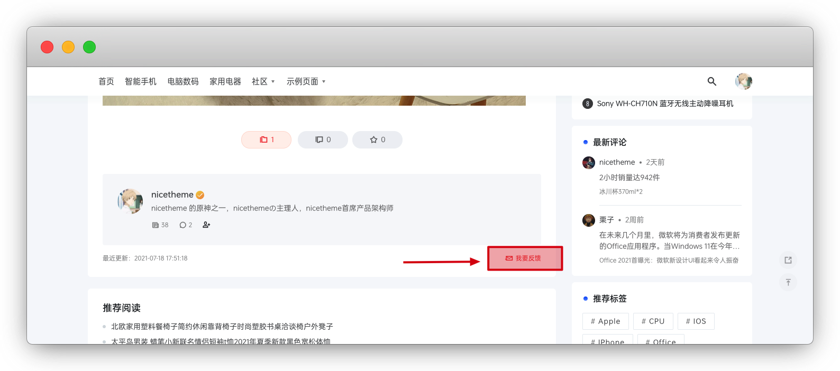Viewport: 840px width, 371px height.
Task: Click nicetheme name in 最新评论
Action: [617, 162]
